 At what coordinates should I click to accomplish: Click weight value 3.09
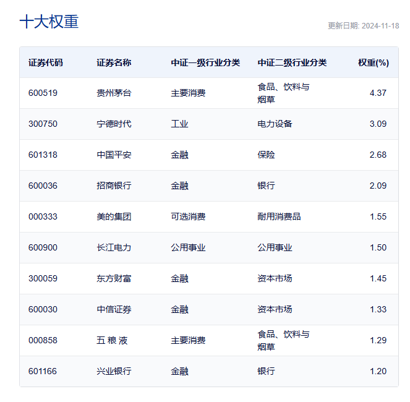378,124
